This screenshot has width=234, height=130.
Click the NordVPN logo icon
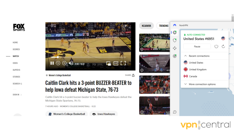175,25
